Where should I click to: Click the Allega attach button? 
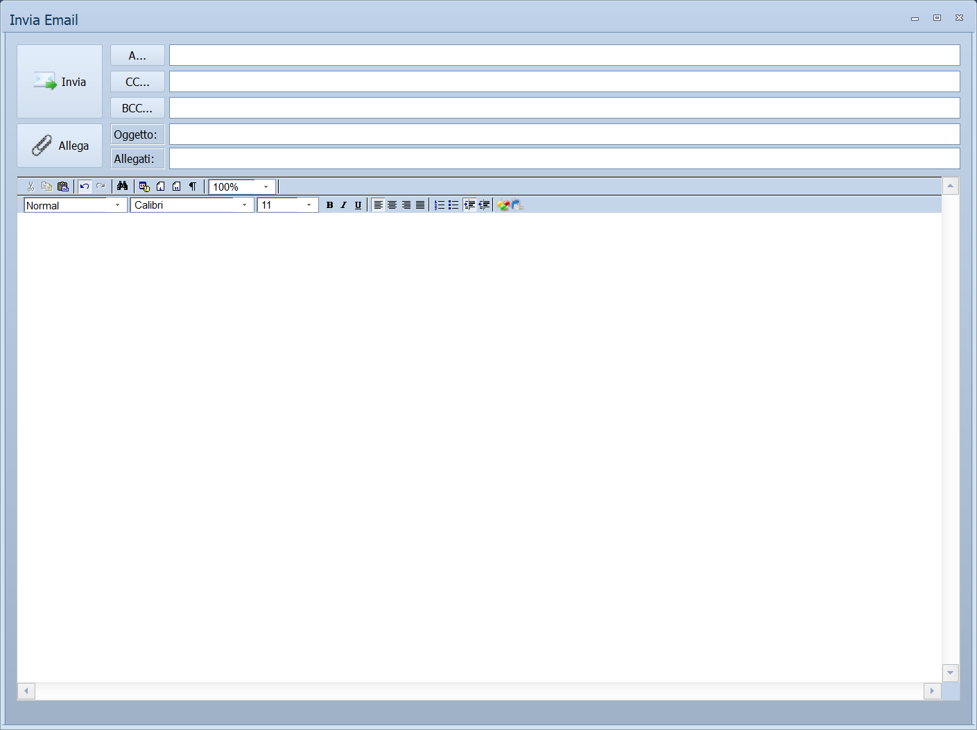(x=60, y=146)
